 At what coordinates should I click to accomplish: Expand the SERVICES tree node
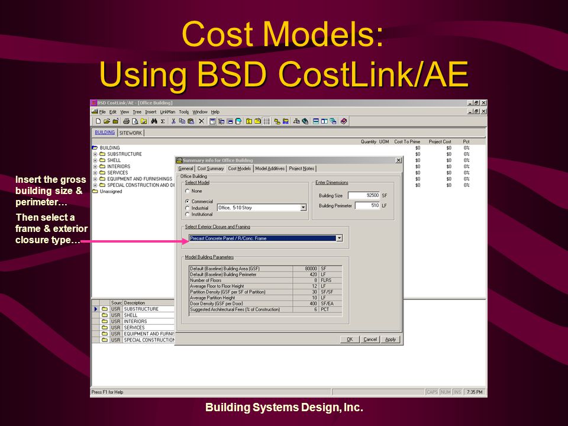pos(95,173)
